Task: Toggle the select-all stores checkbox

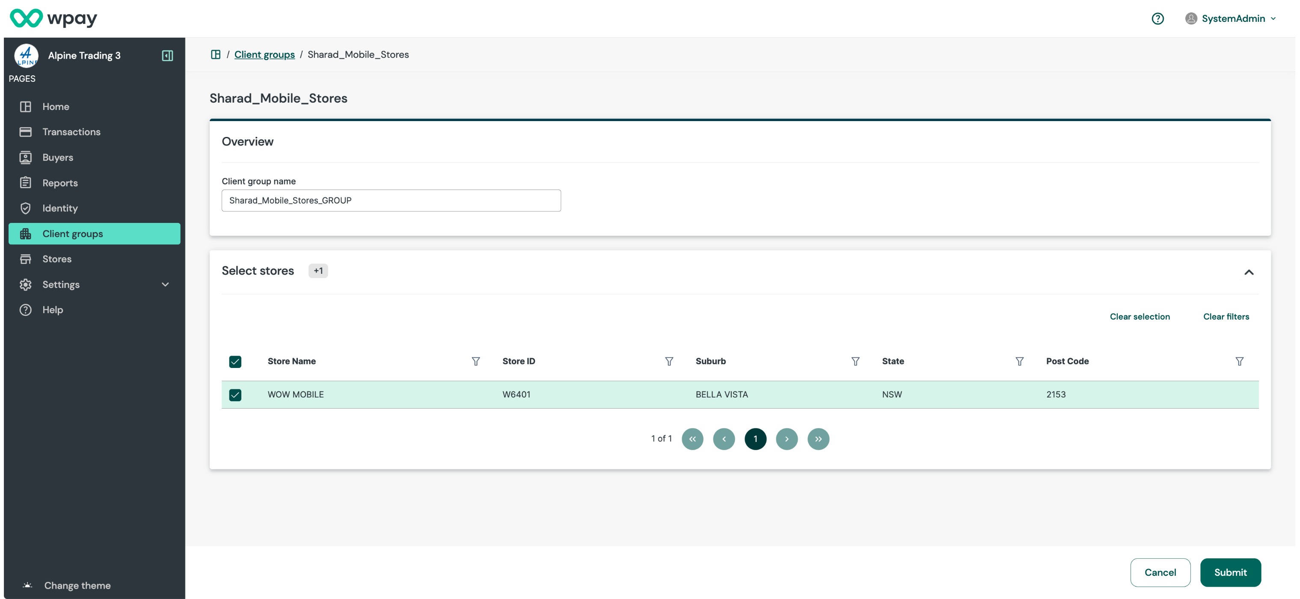Action: (235, 361)
